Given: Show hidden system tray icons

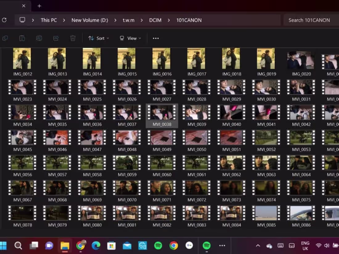Looking at the screenshot, I should tap(258, 245).
